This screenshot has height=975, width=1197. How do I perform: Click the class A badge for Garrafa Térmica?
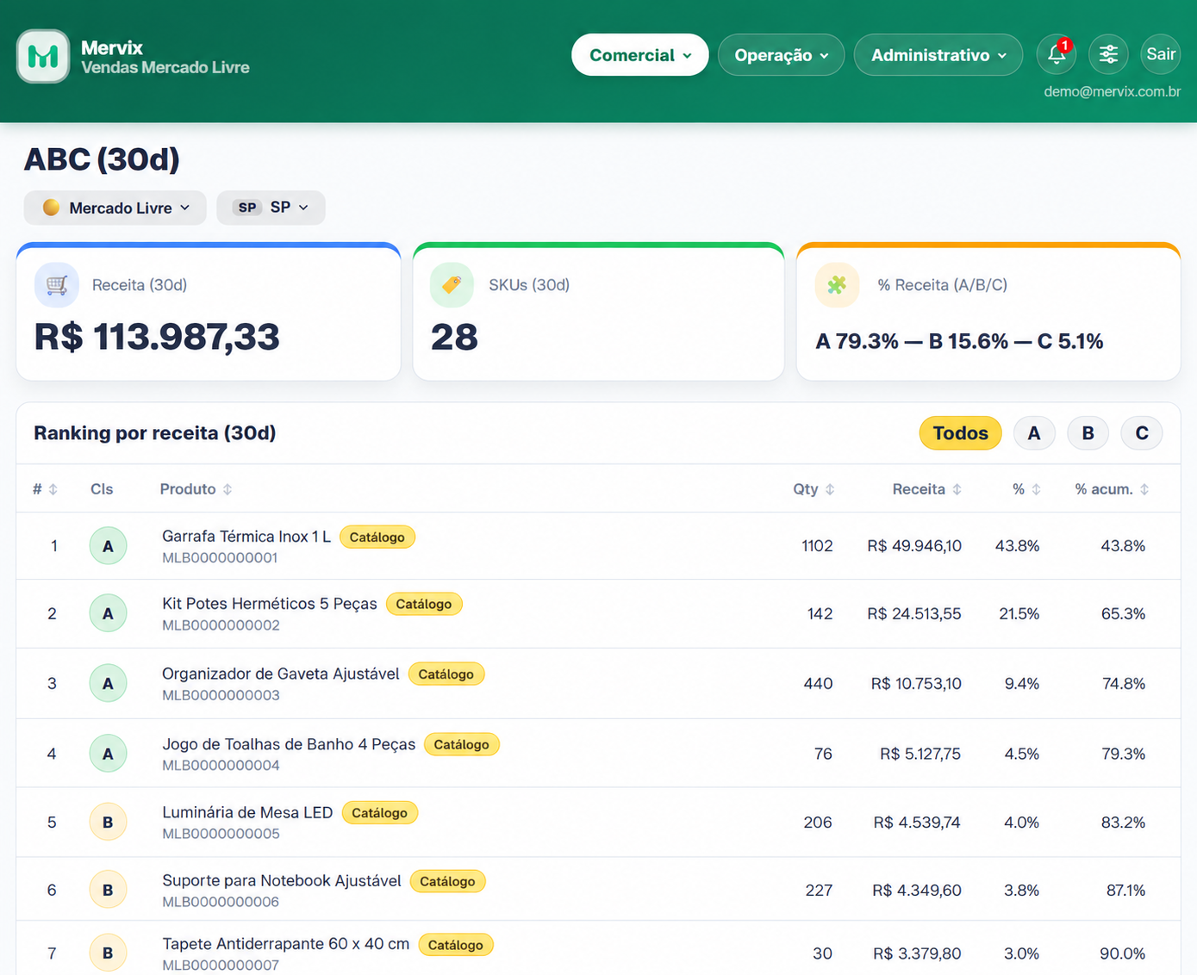click(x=108, y=546)
